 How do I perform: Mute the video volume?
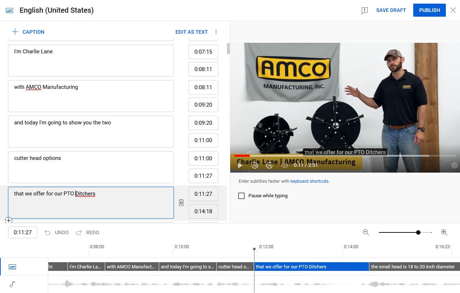click(x=285, y=165)
